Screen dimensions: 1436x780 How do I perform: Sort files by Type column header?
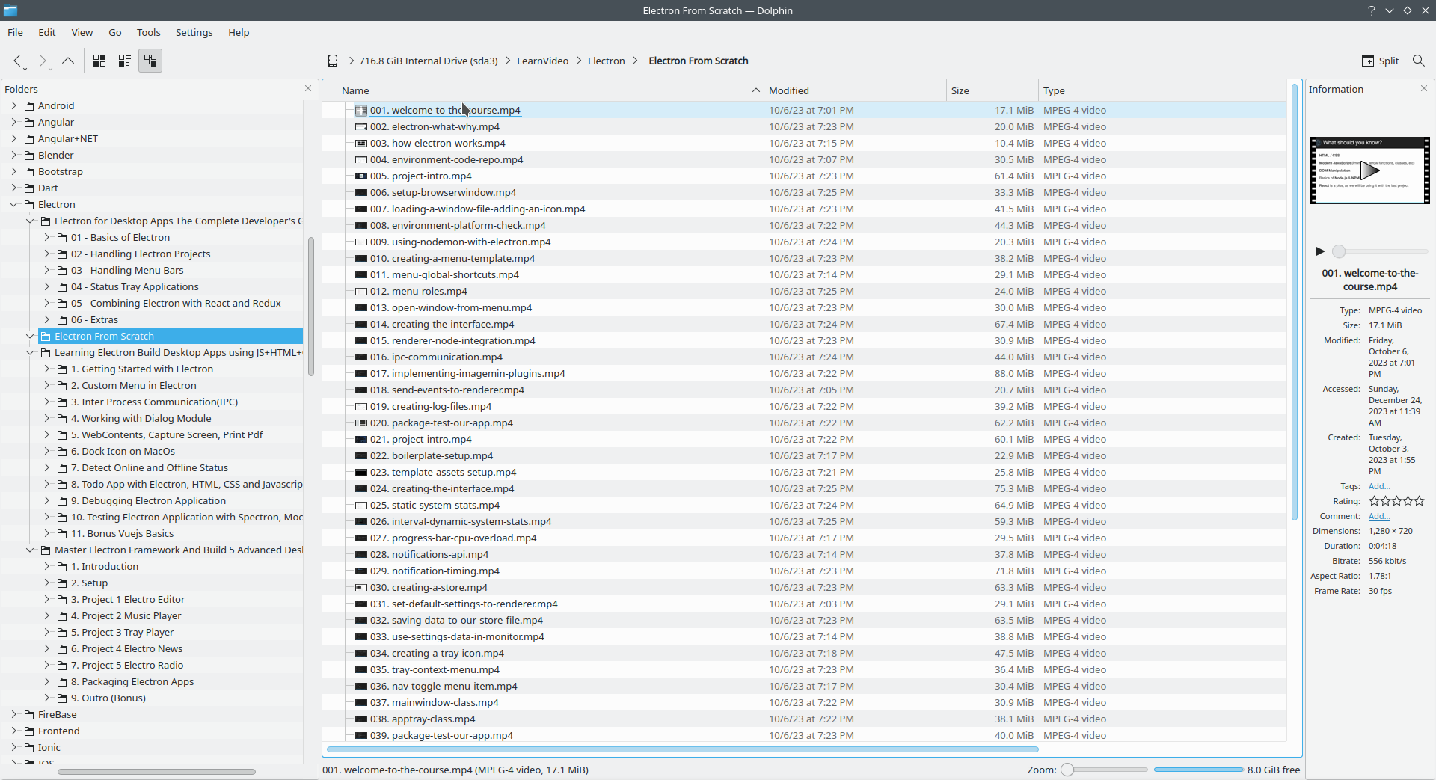[1163, 90]
